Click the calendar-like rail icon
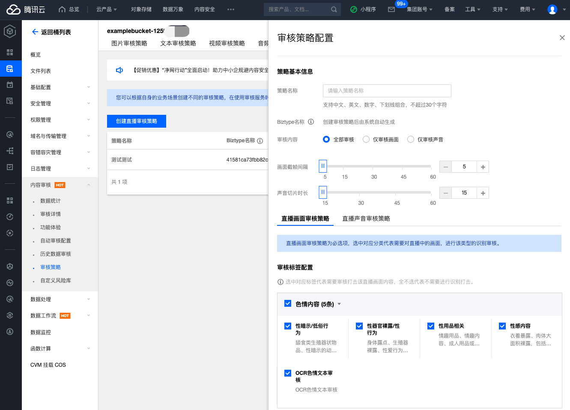The image size is (570, 410). (x=10, y=85)
